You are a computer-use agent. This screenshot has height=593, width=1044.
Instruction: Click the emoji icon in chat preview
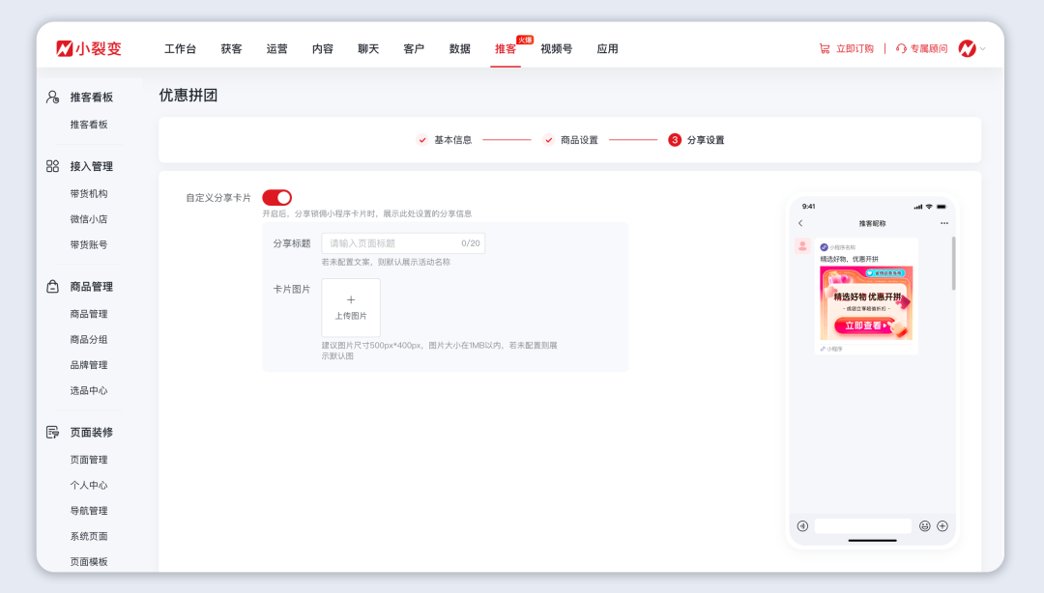[924, 525]
